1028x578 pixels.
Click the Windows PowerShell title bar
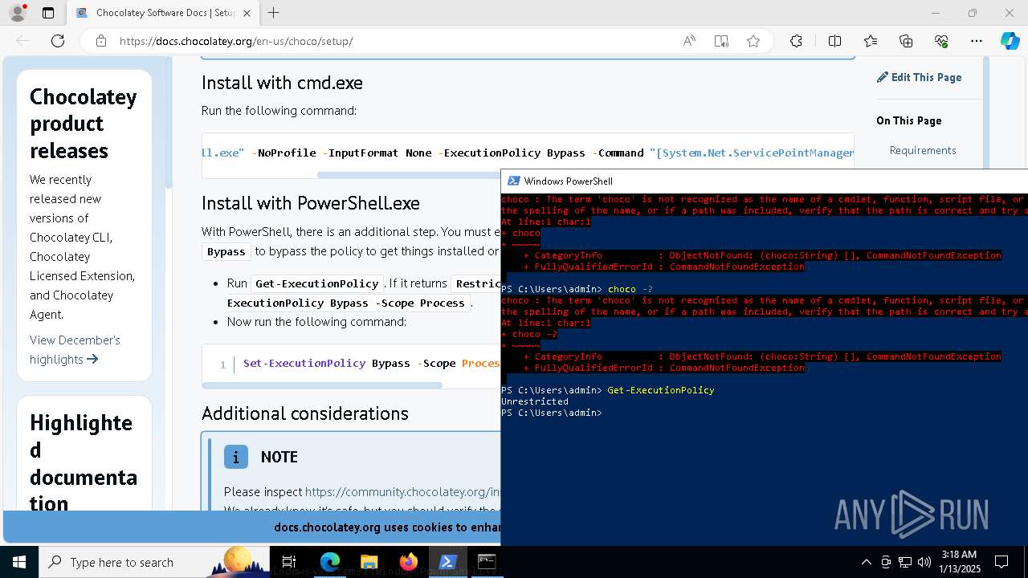764,181
